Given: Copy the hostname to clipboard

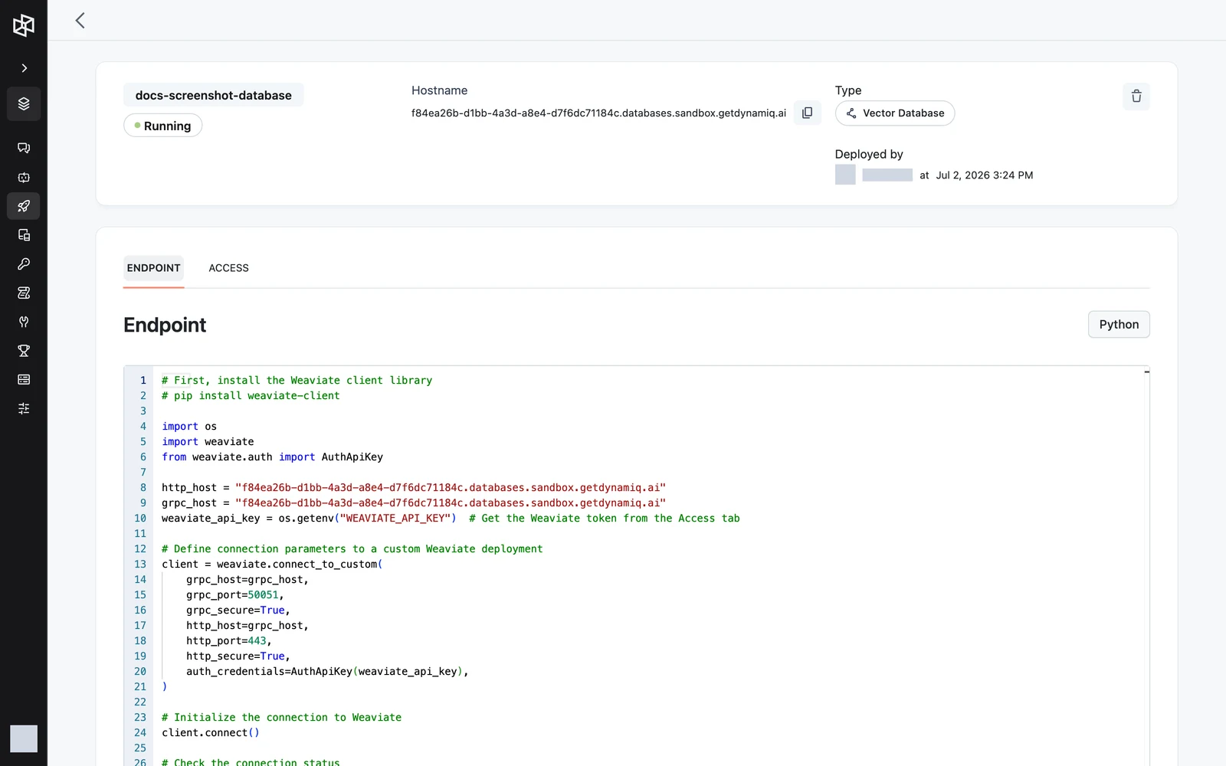Looking at the screenshot, I should pos(807,113).
